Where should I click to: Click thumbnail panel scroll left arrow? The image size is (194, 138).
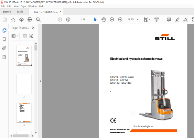pyautogui.click(x=11, y=136)
